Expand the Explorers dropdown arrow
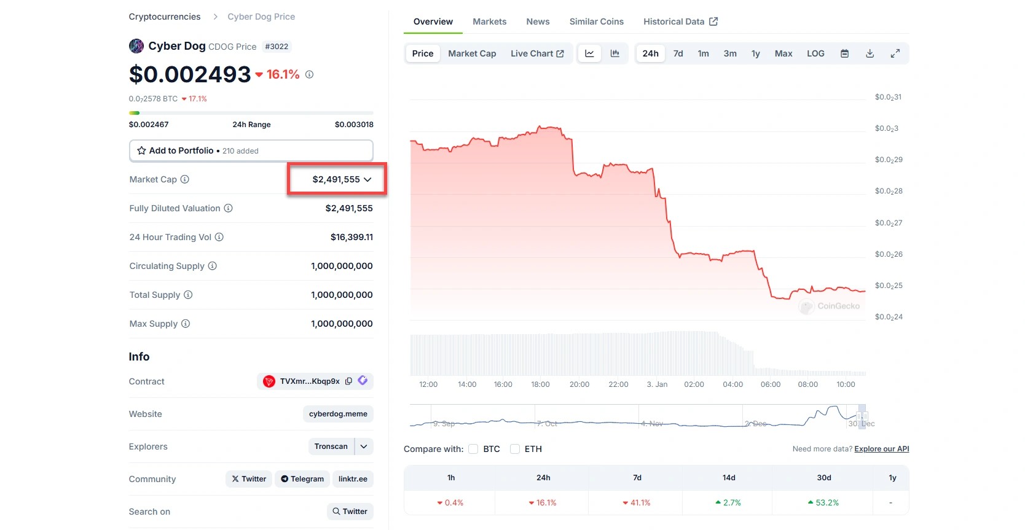 point(364,446)
